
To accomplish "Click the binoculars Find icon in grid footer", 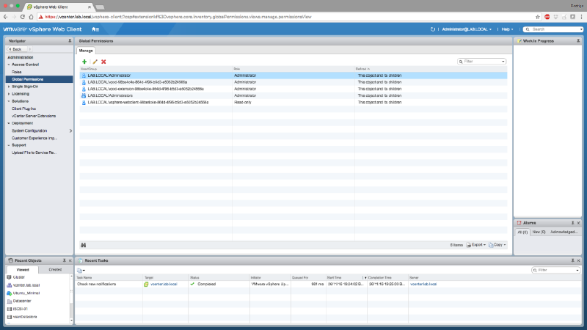I will [x=84, y=244].
